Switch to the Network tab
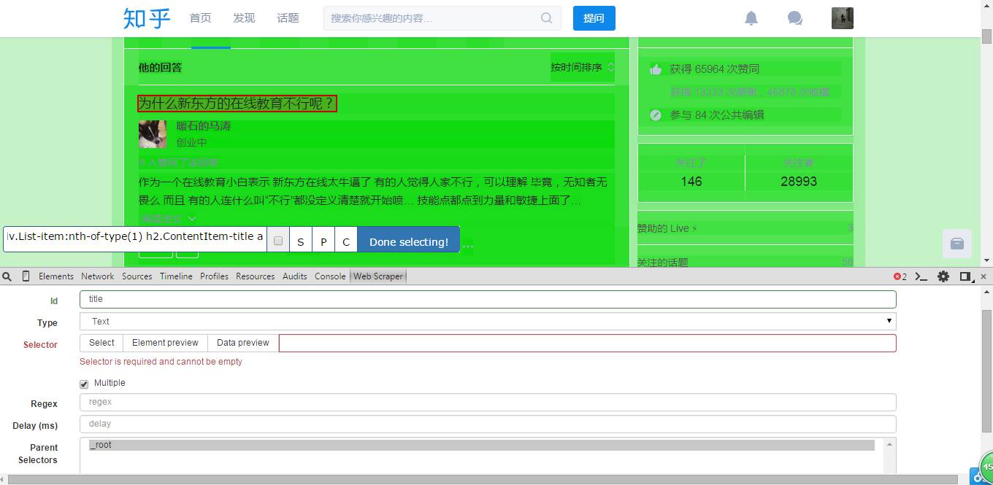The width and height of the screenshot is (993, 485). pyautogui.click(x=98, y=276)
